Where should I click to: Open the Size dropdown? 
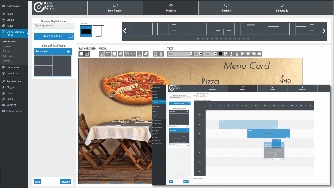(x=197, y=53)
